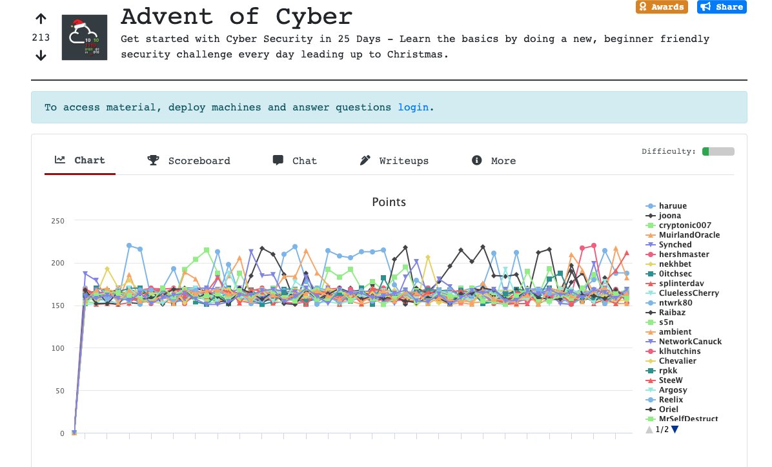Toggle s5n legend entry
Viewport: 772px width, 467px height.
660,322
